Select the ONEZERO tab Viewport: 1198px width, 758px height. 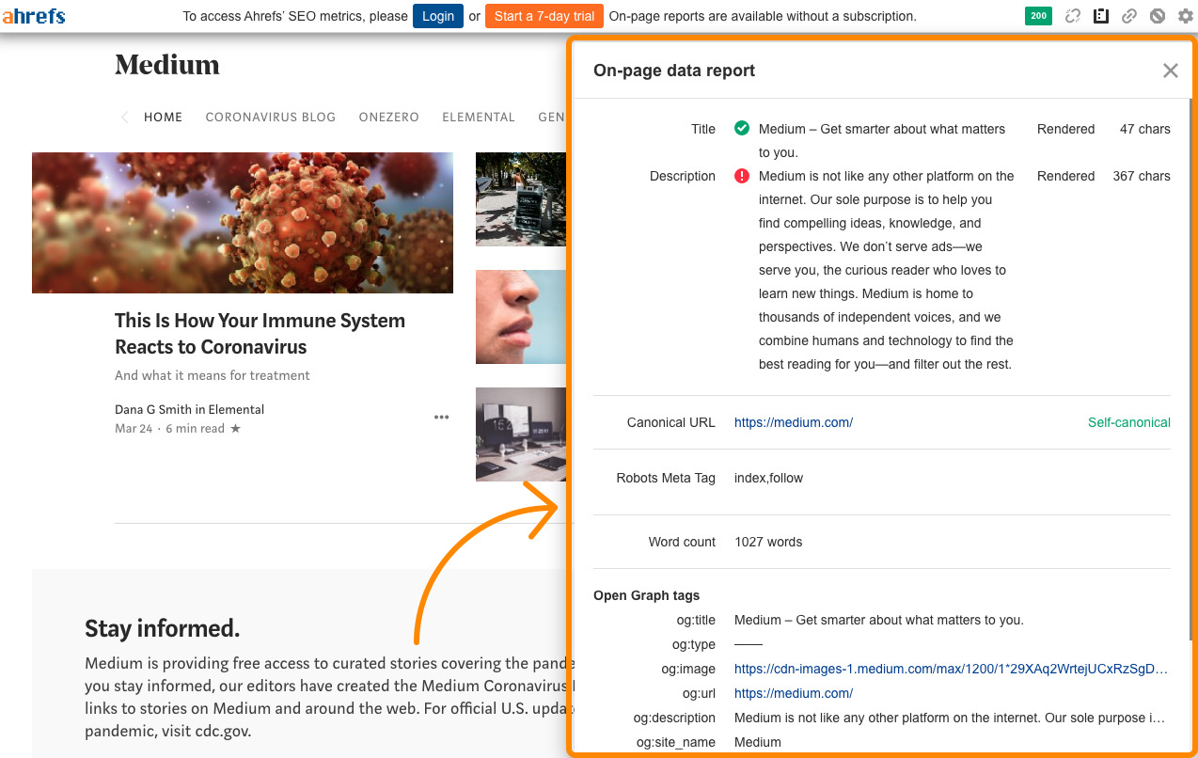[388, 117]
